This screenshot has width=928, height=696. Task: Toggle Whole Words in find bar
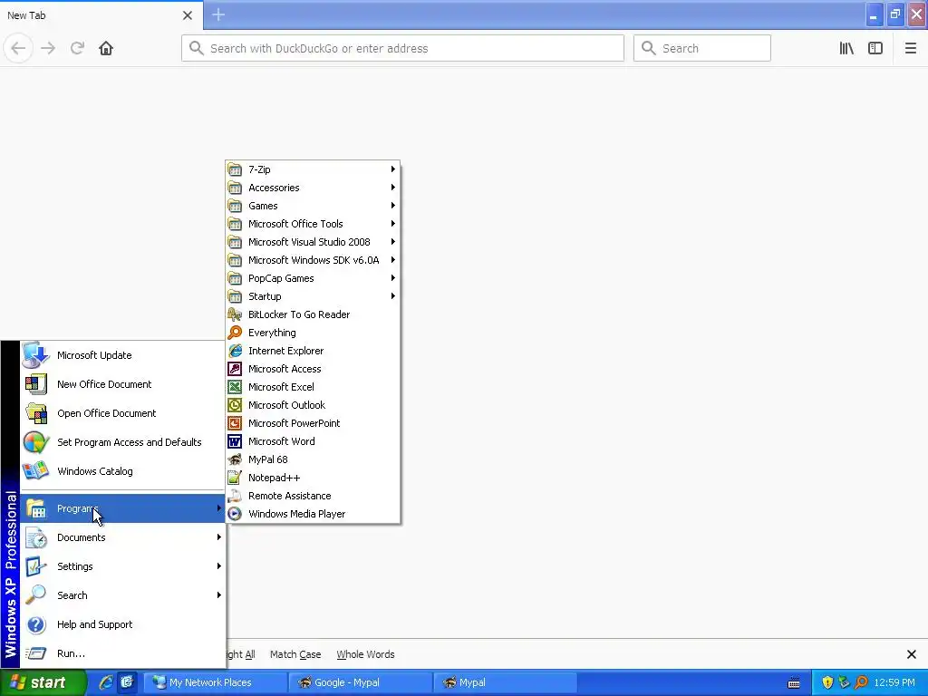point(365,654)
